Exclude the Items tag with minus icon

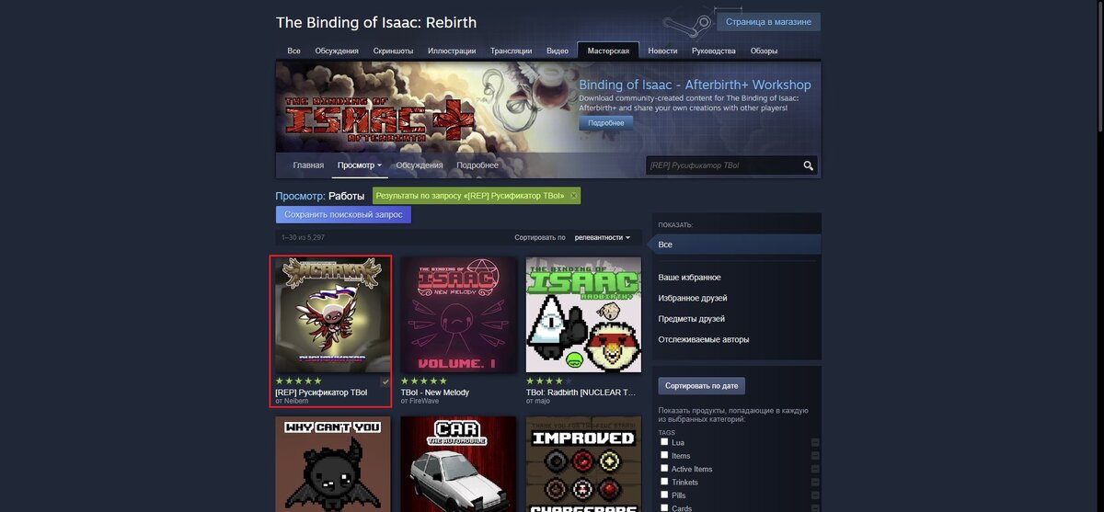tap(815, 456)
